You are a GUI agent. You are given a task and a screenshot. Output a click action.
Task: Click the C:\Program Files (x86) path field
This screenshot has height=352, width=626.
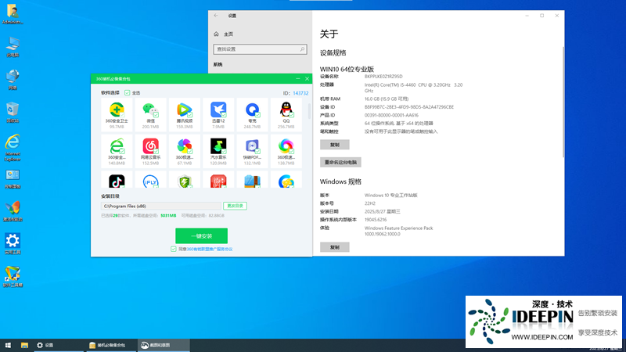tap(161, 206)
